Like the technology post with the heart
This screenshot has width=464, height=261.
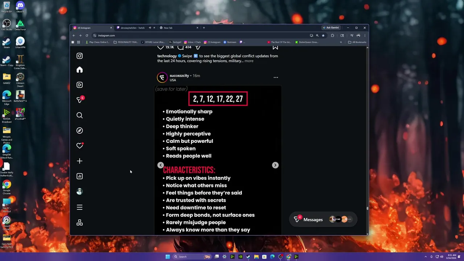[x=161, y=47]
